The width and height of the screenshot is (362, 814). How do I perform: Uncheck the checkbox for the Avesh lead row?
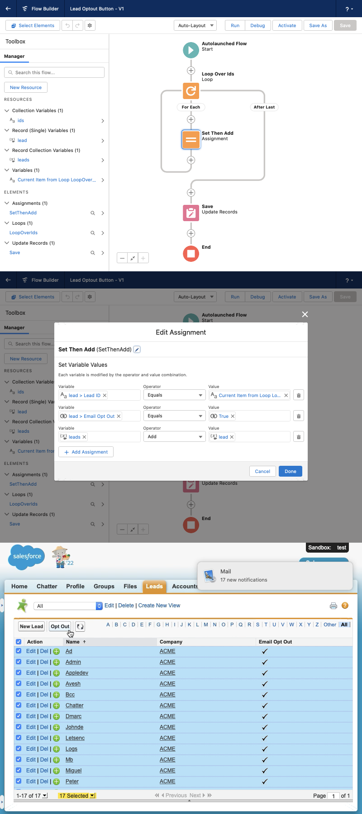pos(19,684)
